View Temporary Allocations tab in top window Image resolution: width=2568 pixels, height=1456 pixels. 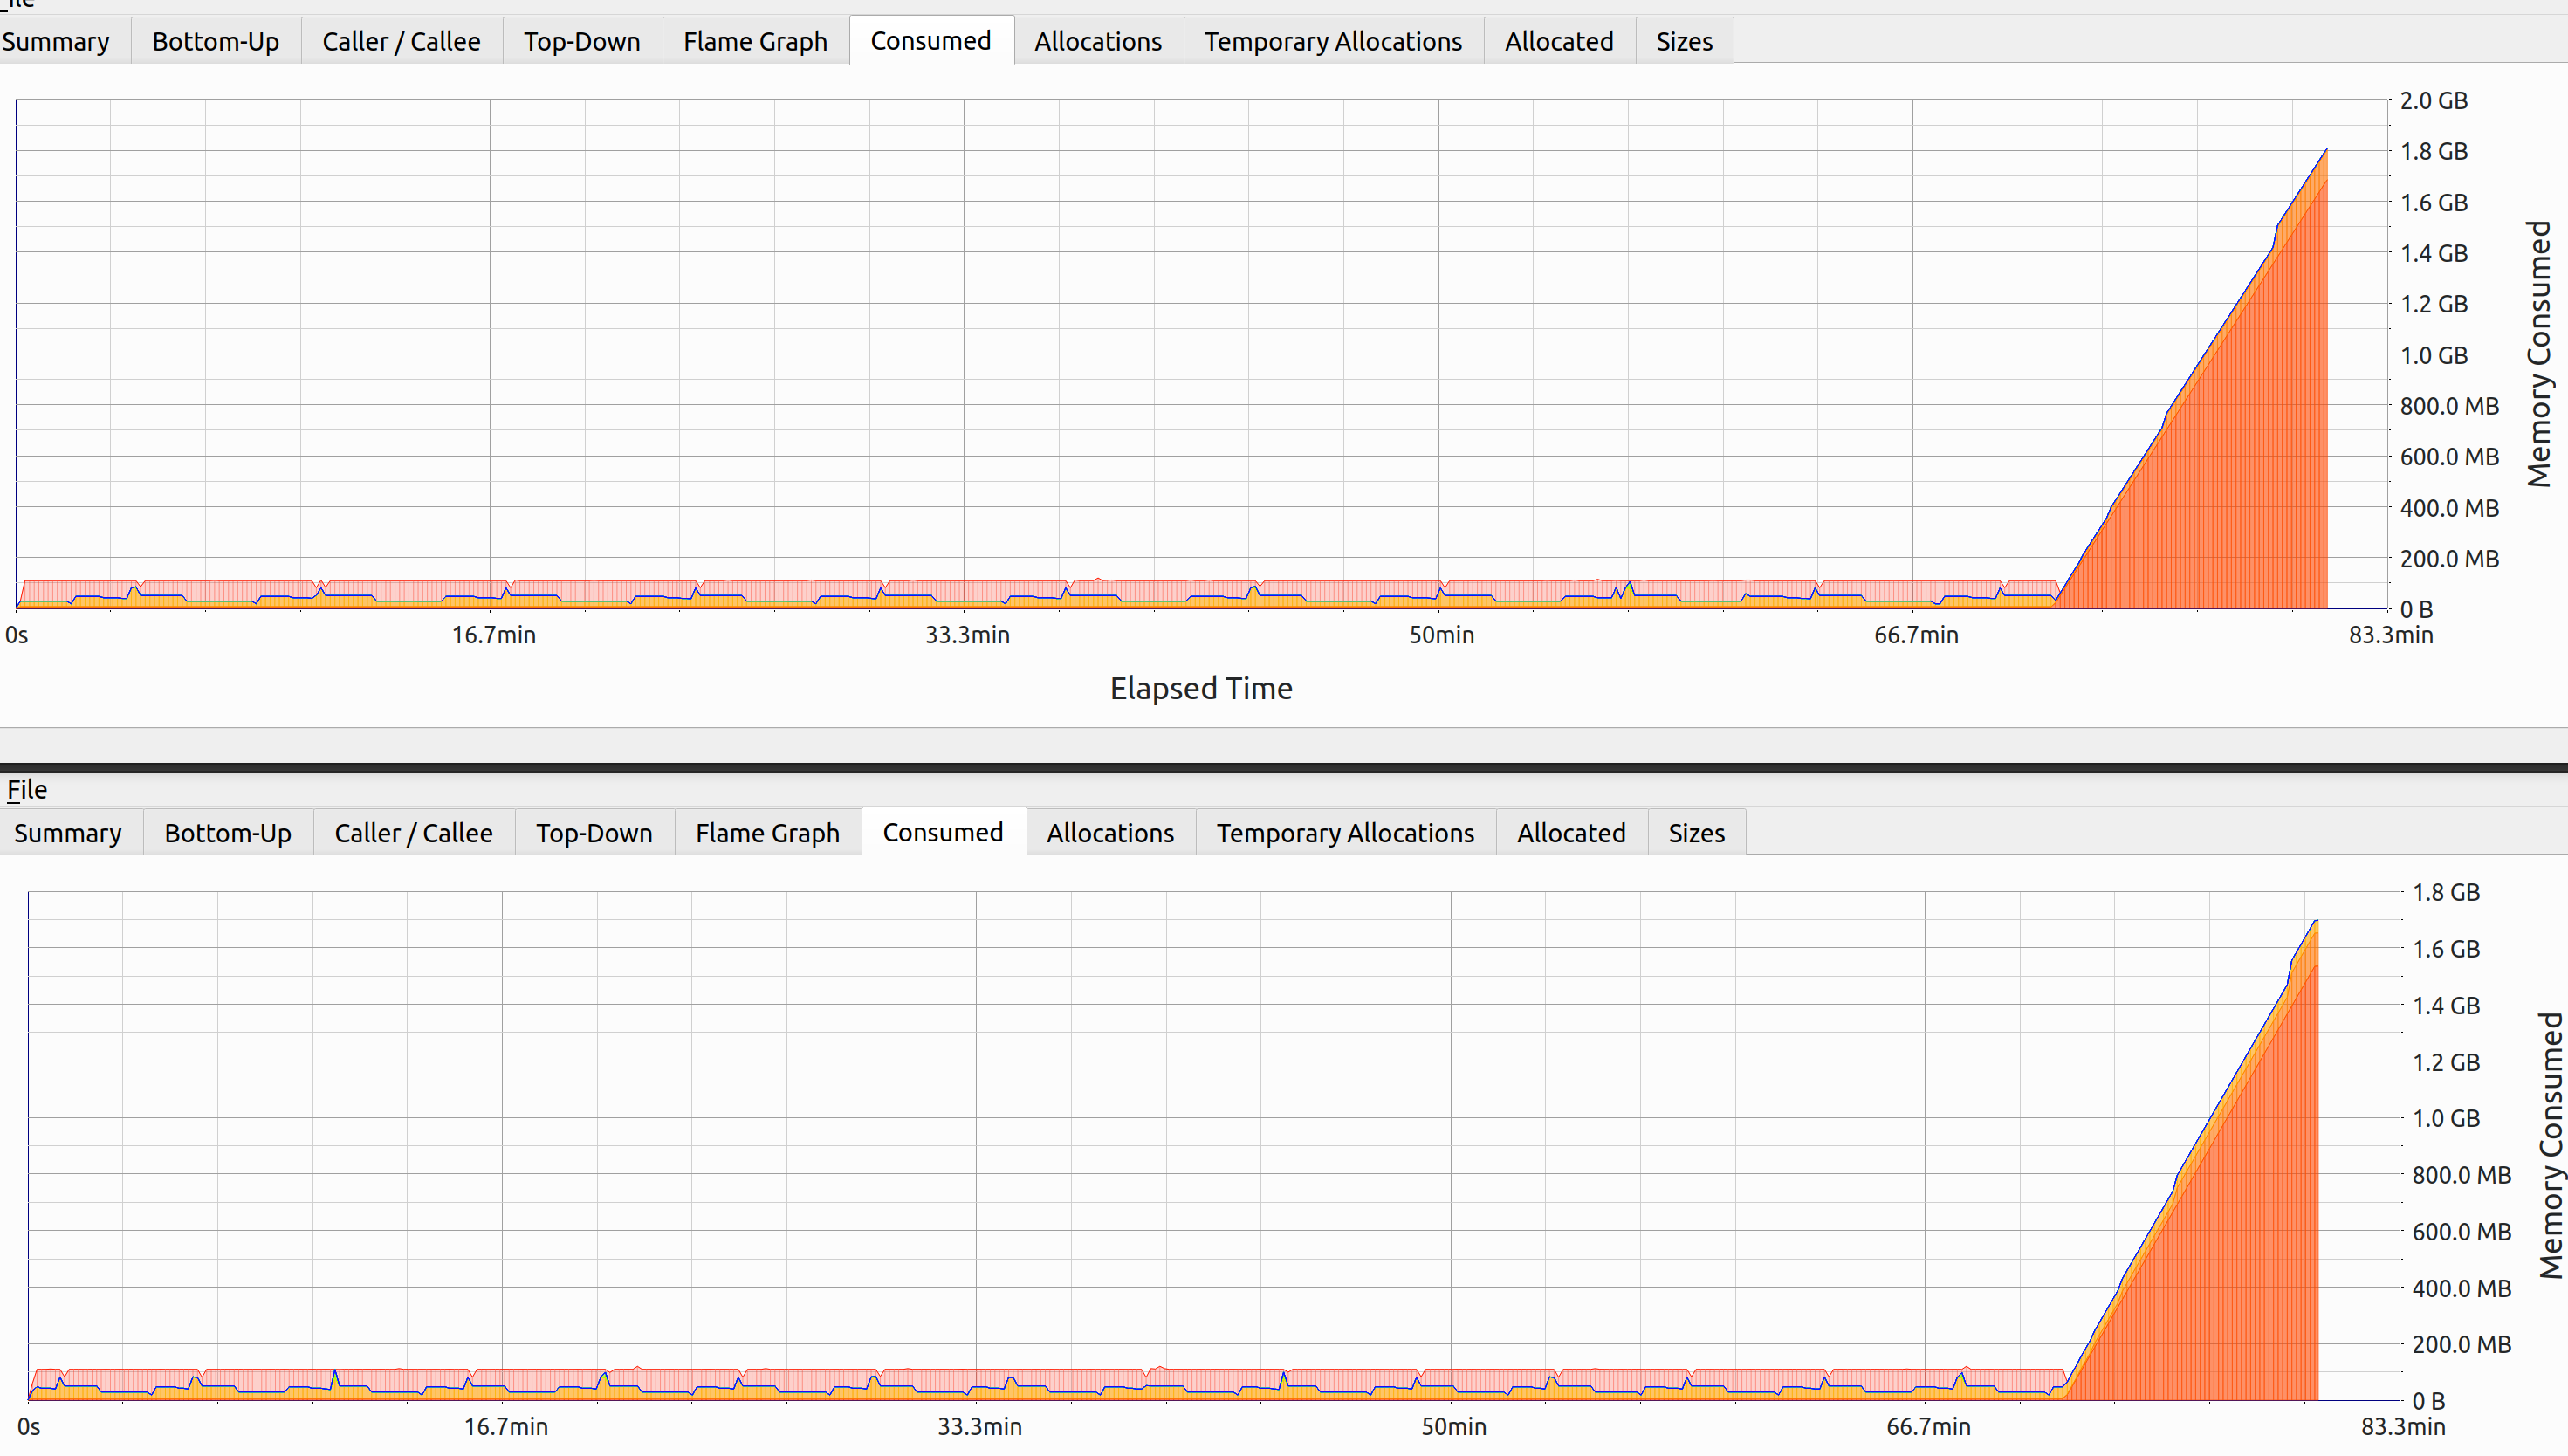click(x=1332, y=42)
